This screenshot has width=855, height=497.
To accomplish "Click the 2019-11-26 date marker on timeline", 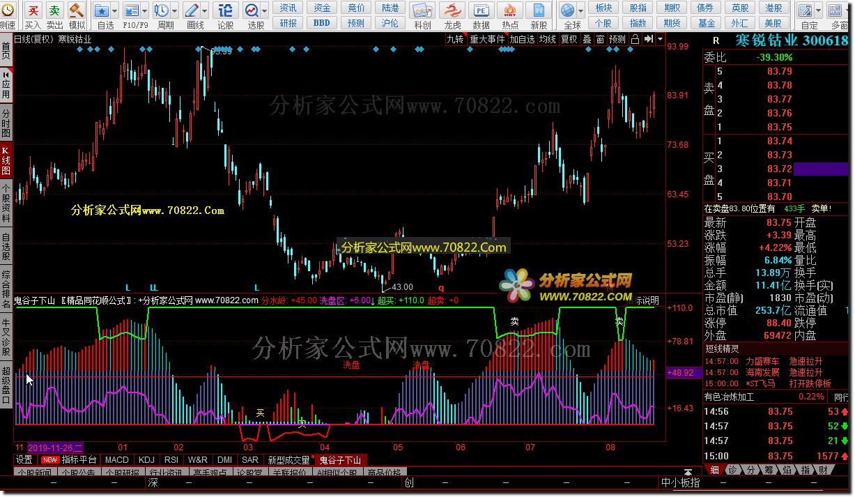I will 56,447.
